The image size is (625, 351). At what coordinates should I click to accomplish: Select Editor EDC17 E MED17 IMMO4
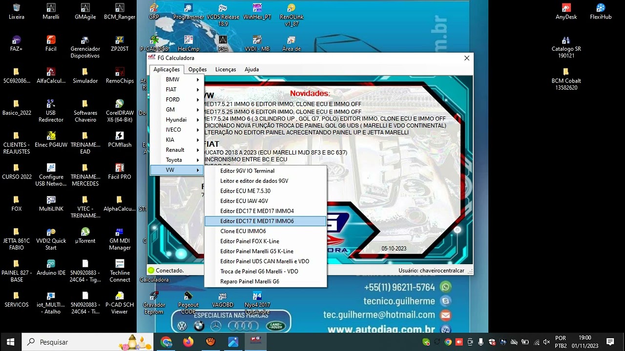[x=266, y=211]
